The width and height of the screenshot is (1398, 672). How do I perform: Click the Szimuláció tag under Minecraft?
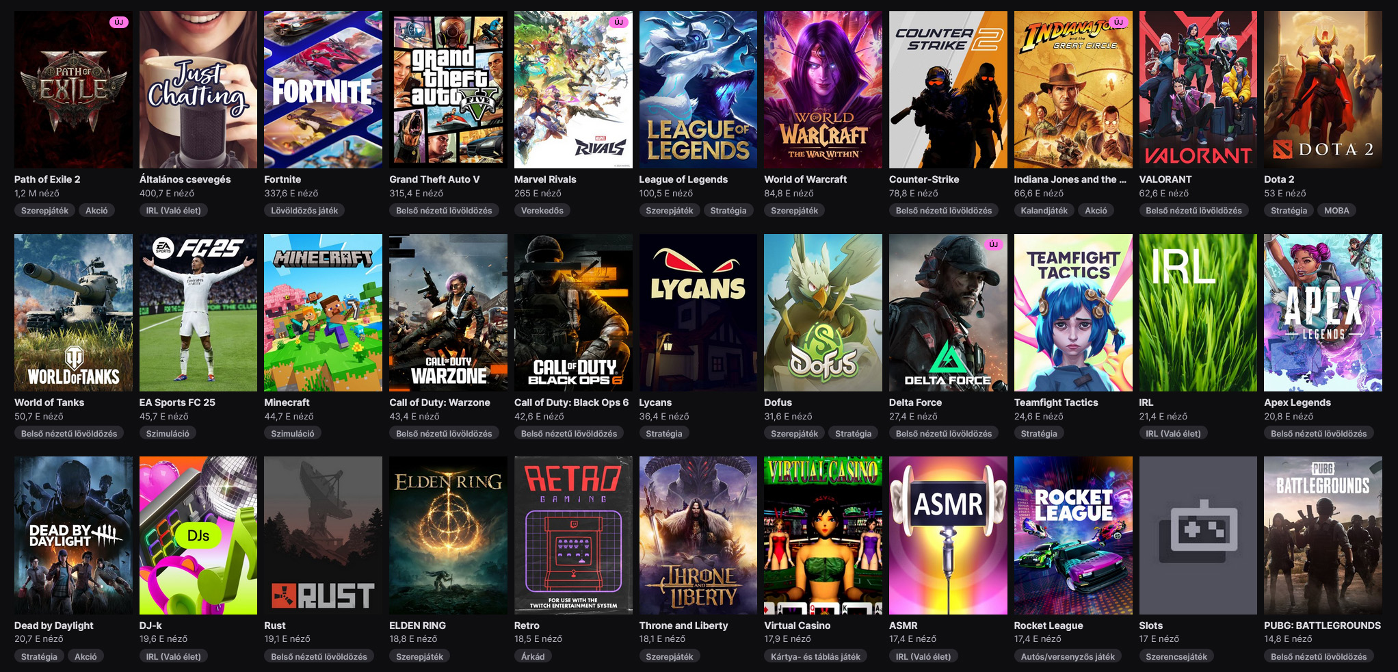tap(293, 434)
